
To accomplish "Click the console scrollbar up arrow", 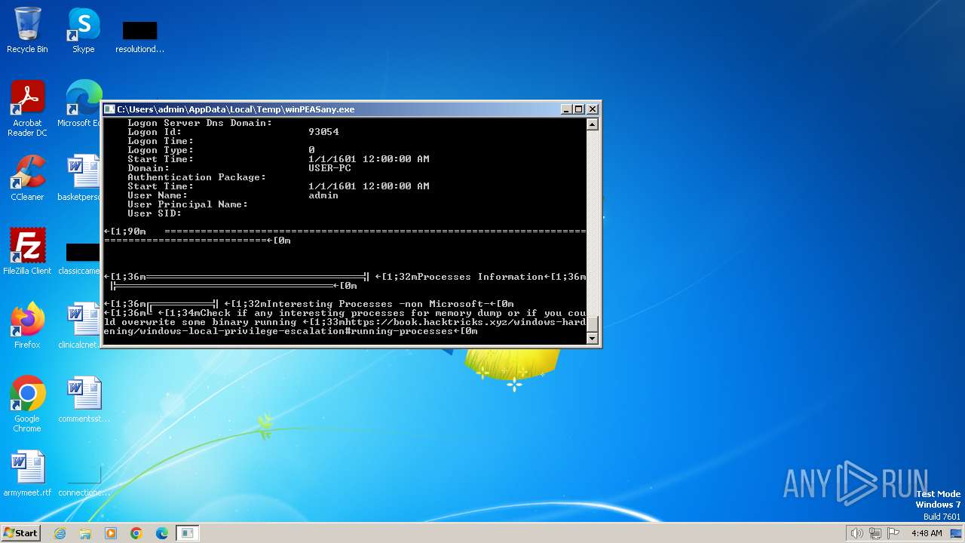I will pos(593,124).
